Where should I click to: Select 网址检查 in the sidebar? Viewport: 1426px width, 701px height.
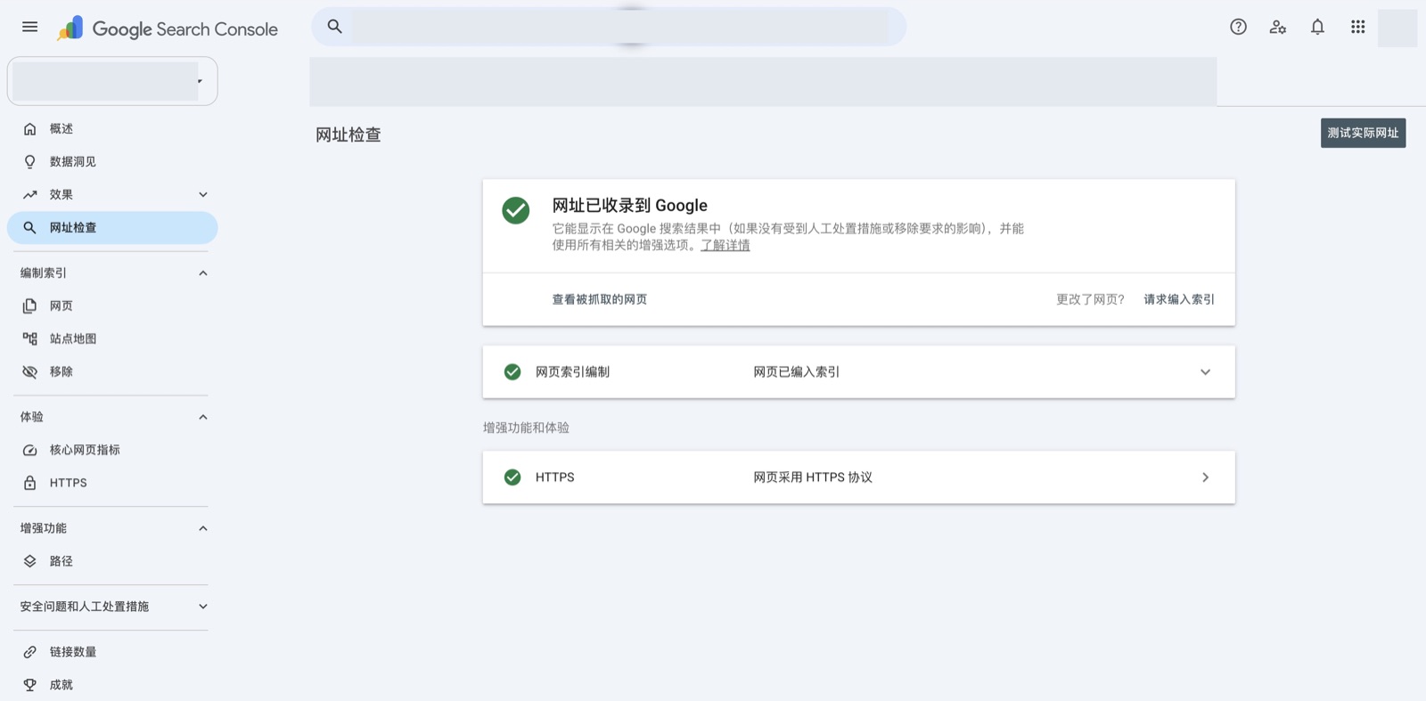pyautogui.click(x=112, y=228)
